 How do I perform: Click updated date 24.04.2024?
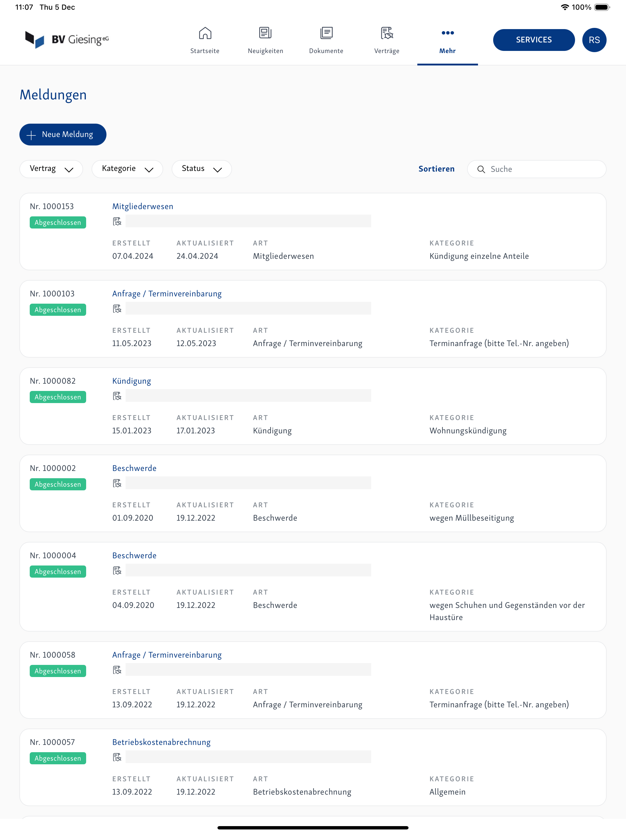tap(197, 256)
